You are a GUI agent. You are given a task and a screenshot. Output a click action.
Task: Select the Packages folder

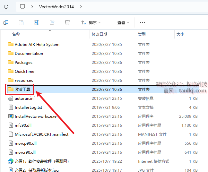23,63
